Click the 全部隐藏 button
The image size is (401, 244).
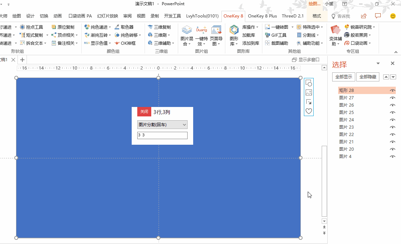click(x=367, y=77)
